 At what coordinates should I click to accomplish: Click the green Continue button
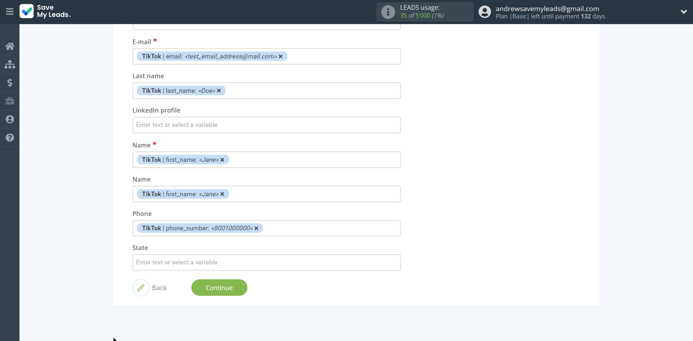219,288
